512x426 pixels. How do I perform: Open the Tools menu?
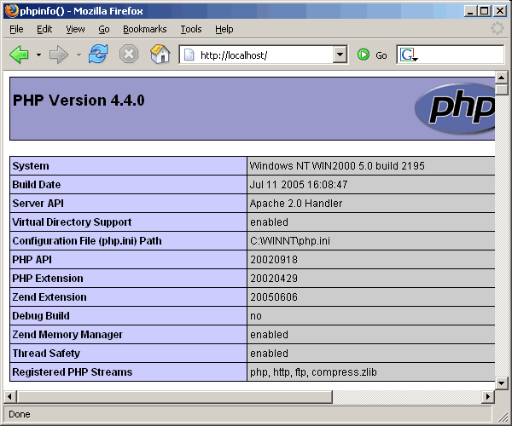tap(191, 29)
